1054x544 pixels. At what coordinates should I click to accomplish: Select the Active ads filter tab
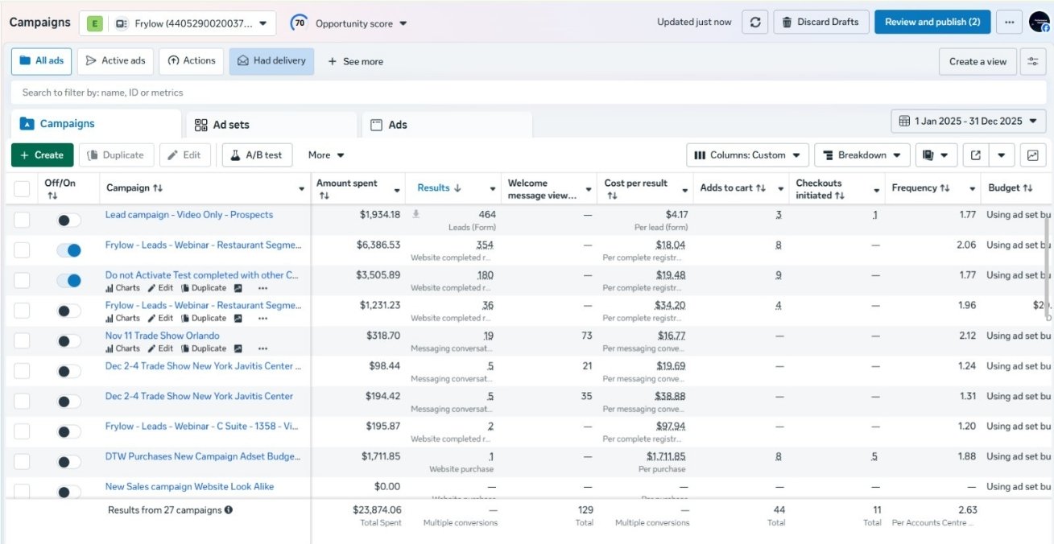coord(115,61)
